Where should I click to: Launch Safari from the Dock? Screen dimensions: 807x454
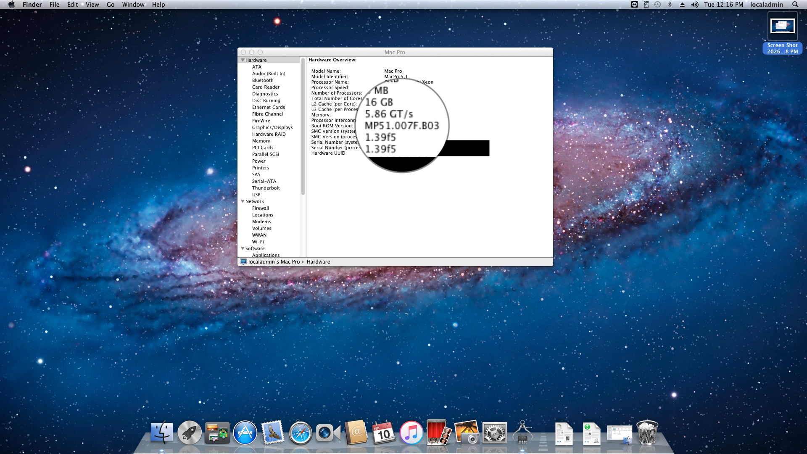pos(300,433)
